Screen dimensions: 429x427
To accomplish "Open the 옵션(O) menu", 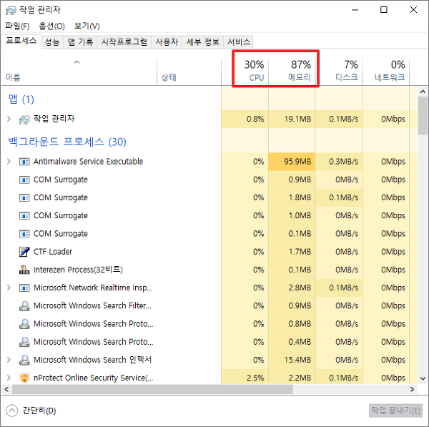I will coord(51,26).
